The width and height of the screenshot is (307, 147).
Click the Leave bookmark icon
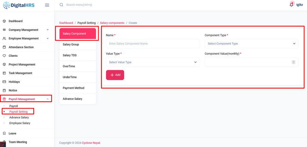4,133
